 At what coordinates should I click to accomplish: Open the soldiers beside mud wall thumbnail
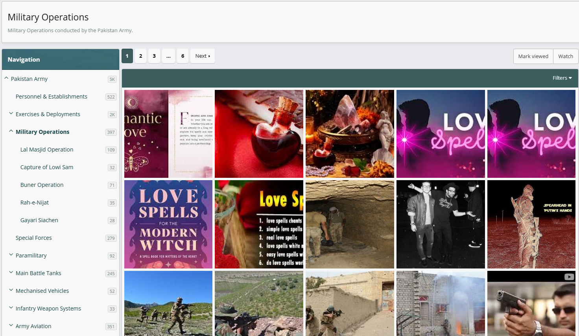350,303
